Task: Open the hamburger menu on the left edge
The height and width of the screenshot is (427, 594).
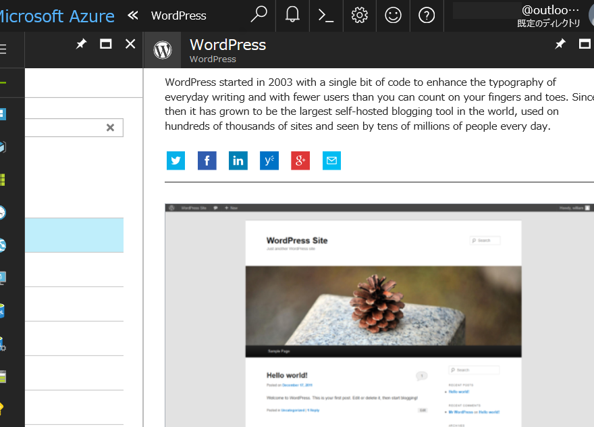Action: pyautogui.click(x=3, y=49)
